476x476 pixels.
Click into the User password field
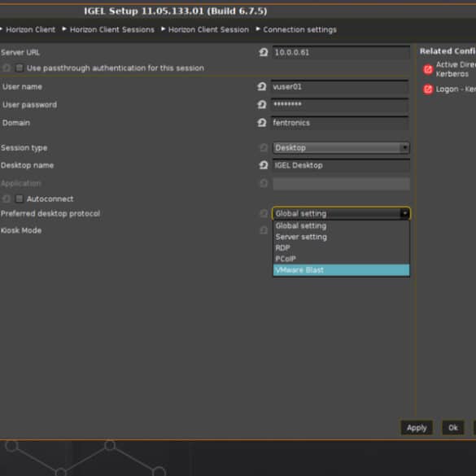pos(339,105)
